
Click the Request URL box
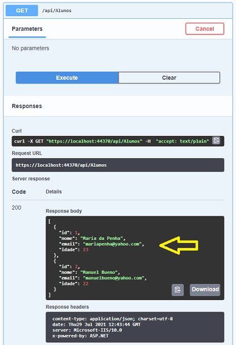[x=118, y=165]
